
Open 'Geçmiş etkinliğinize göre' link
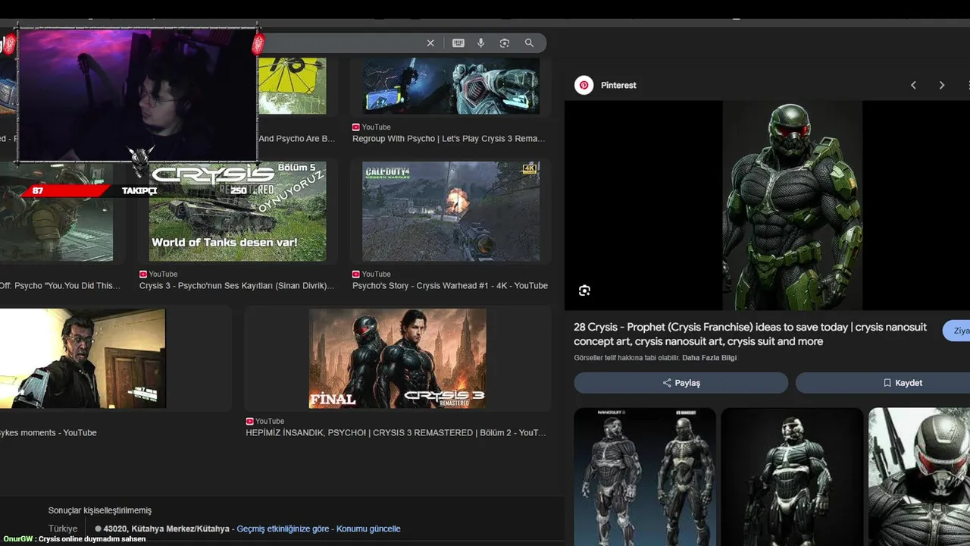tap(283, 529)
